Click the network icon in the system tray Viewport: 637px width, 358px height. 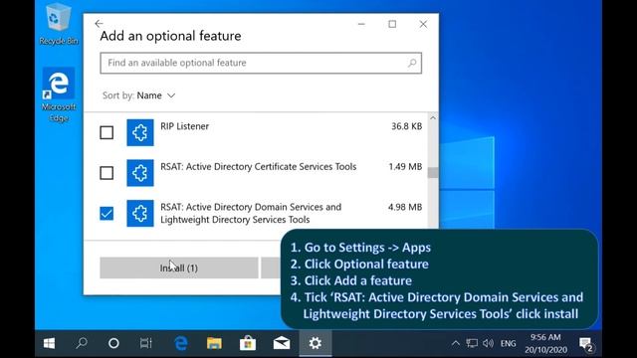[x=472, y=343]
